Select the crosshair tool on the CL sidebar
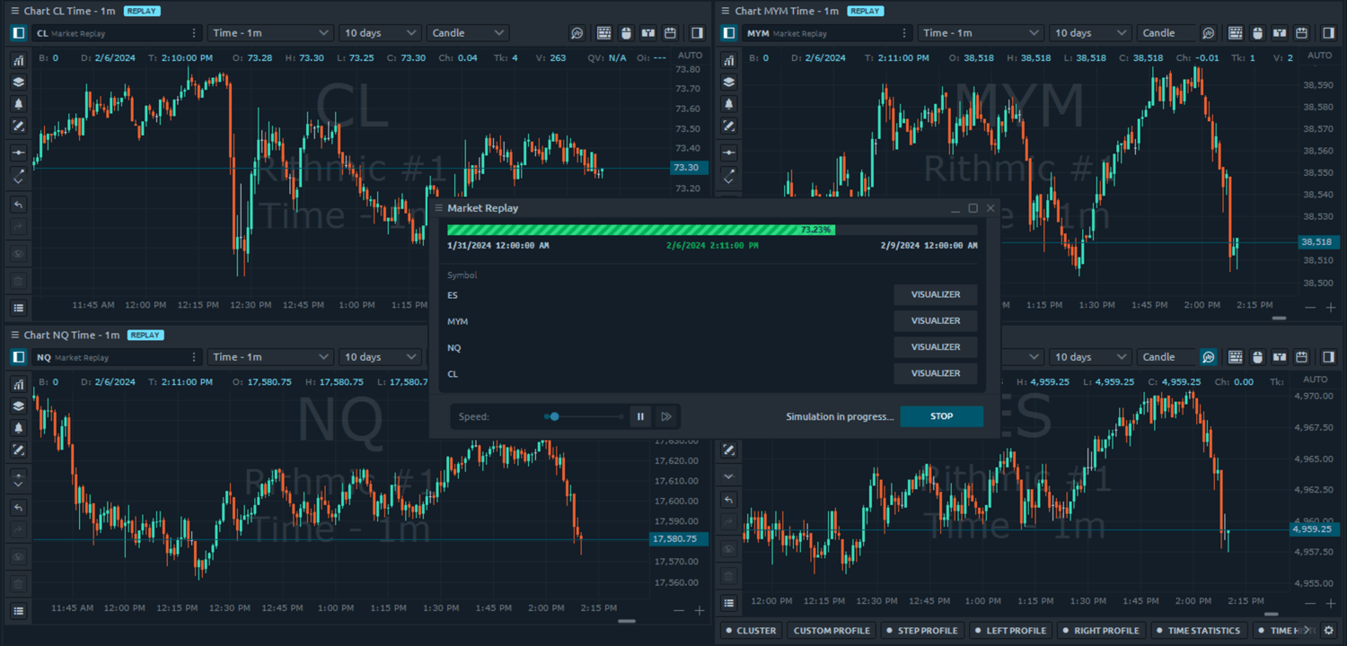 point(18,153)
